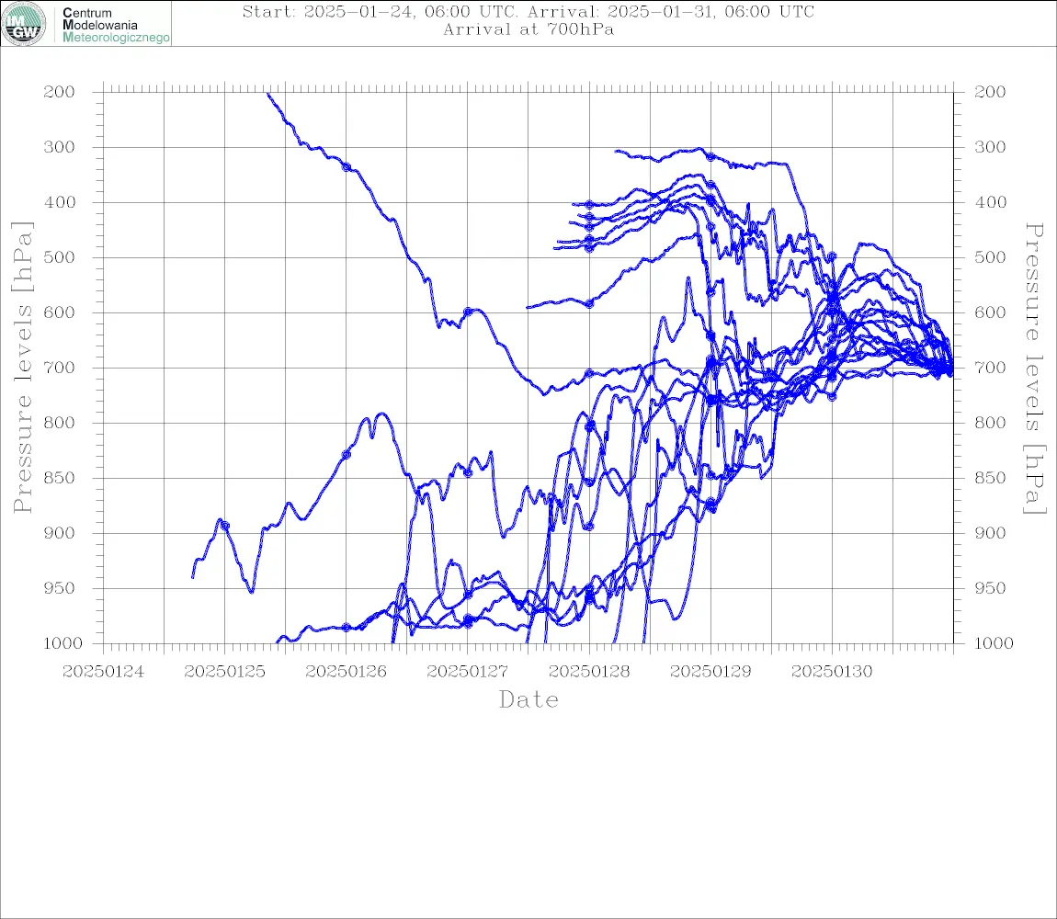Click left axis label 400

point(60,202)
